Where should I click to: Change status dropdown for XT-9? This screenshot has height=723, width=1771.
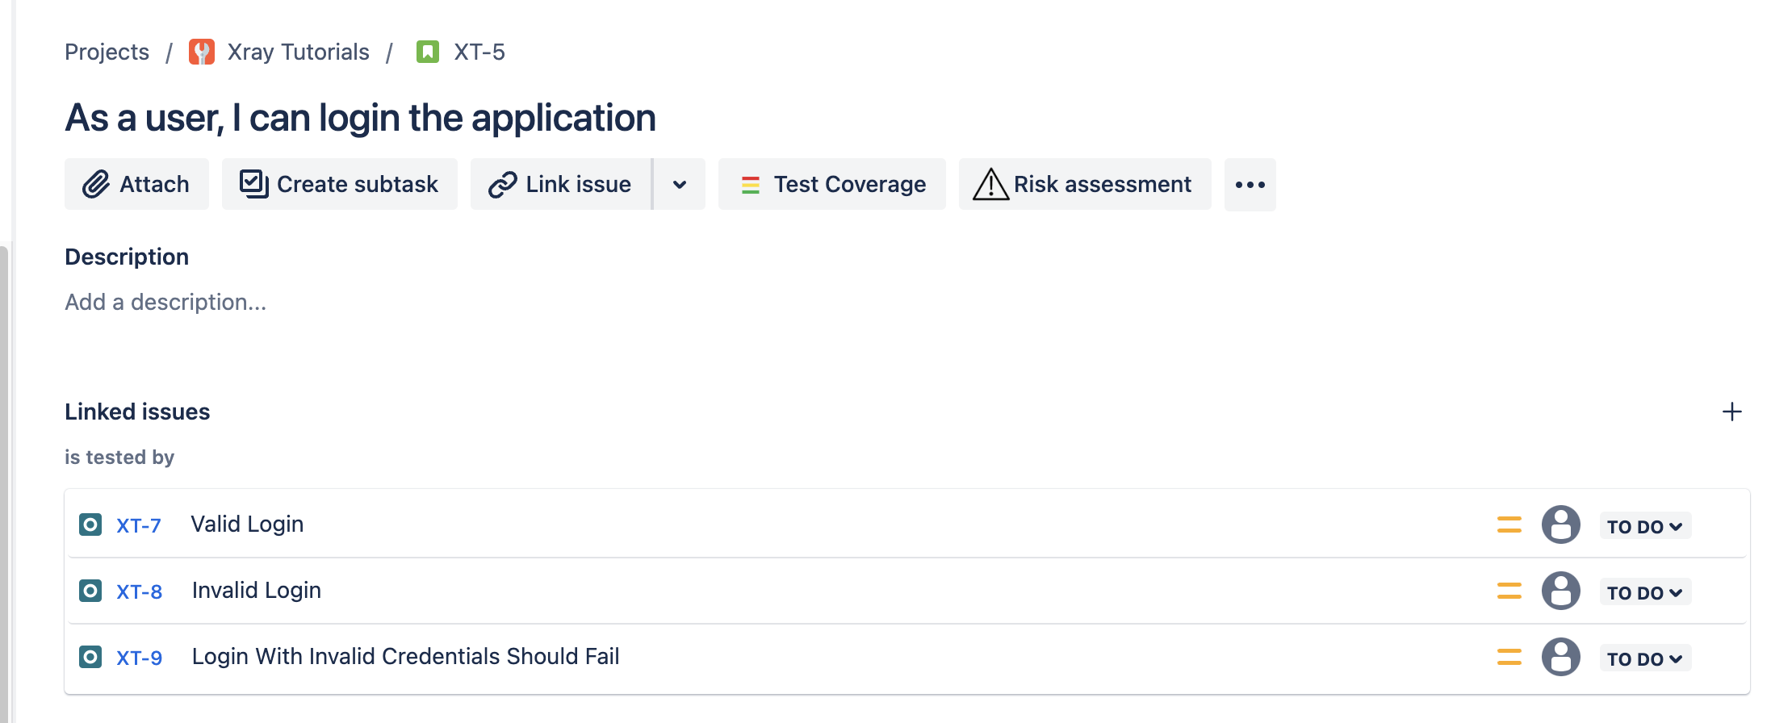[x=1645, y=658]
